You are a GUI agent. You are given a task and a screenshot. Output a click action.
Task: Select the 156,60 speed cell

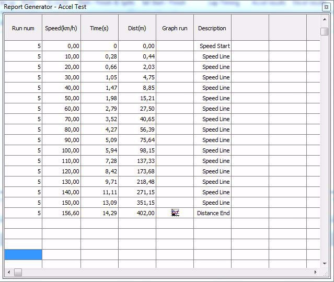point(61,213)
